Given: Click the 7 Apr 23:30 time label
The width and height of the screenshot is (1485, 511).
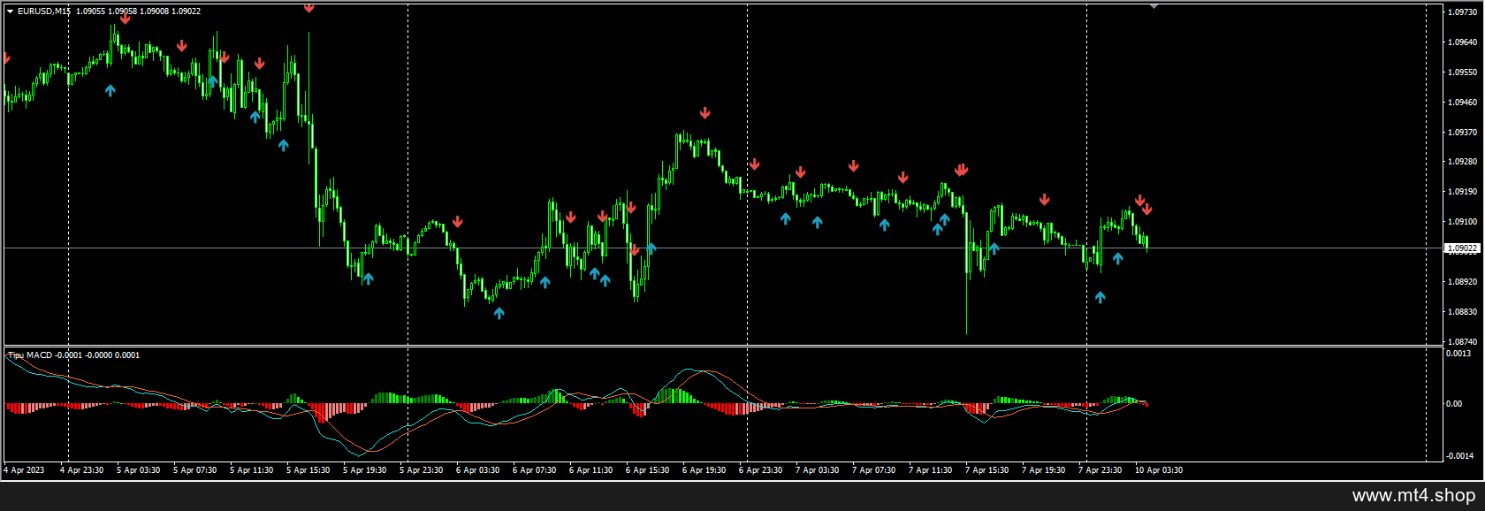Looking at the screenshot, I should (1100, 470).
